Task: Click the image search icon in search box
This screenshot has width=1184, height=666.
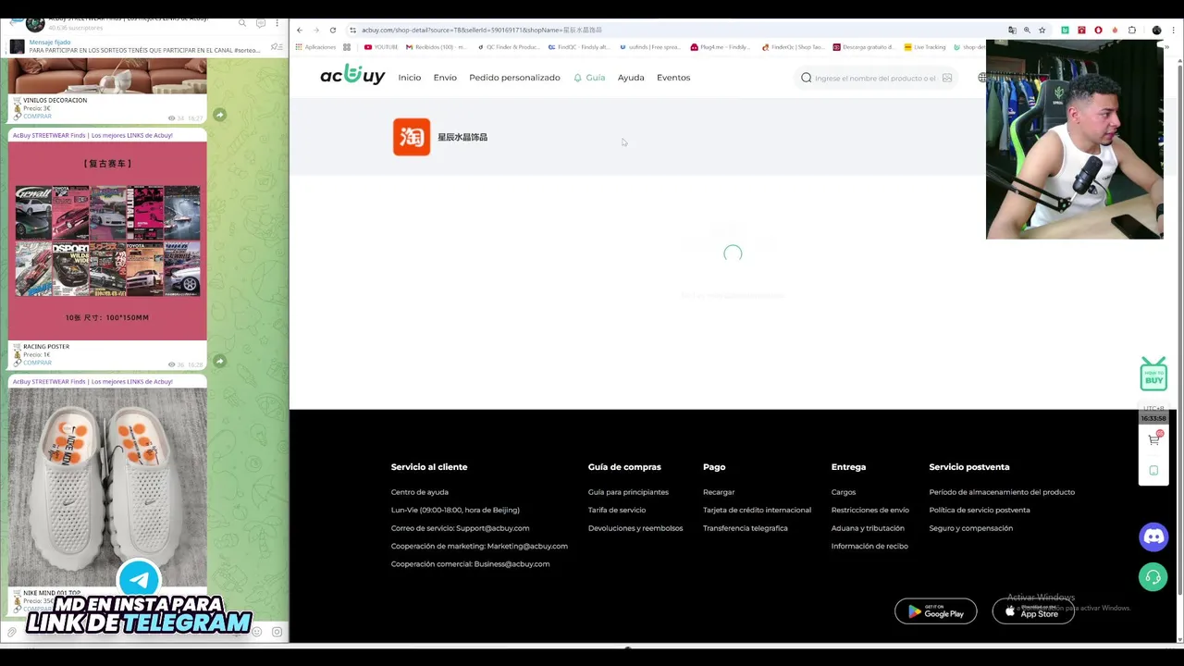Action: point(947,78)
